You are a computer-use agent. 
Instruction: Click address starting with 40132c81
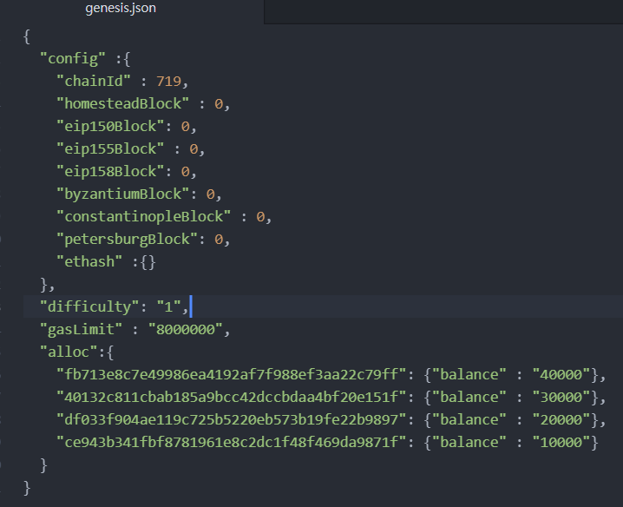pyautogui.click(x=232, y=398)
